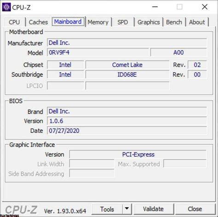Click the Southbridge label

coord(27,74)
